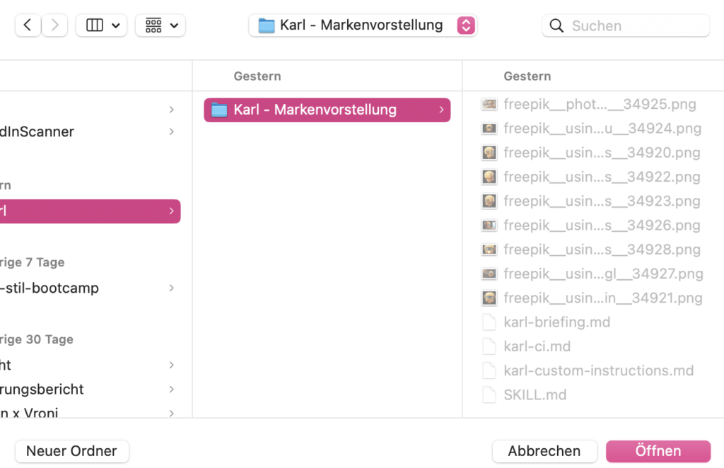Click the column view icon in toolbar
The height and width of the screenshot is (468, 724).
pos(95,25)
